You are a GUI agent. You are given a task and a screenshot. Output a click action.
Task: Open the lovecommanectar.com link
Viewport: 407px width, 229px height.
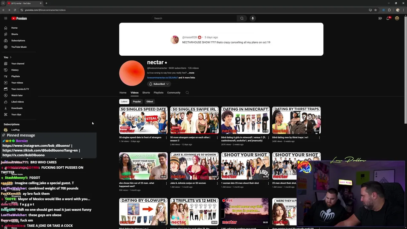tap(162, 78)
